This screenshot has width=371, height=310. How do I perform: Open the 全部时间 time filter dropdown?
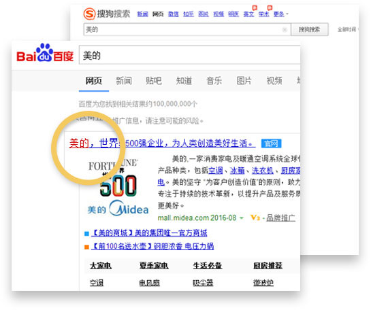coord(348,29)
